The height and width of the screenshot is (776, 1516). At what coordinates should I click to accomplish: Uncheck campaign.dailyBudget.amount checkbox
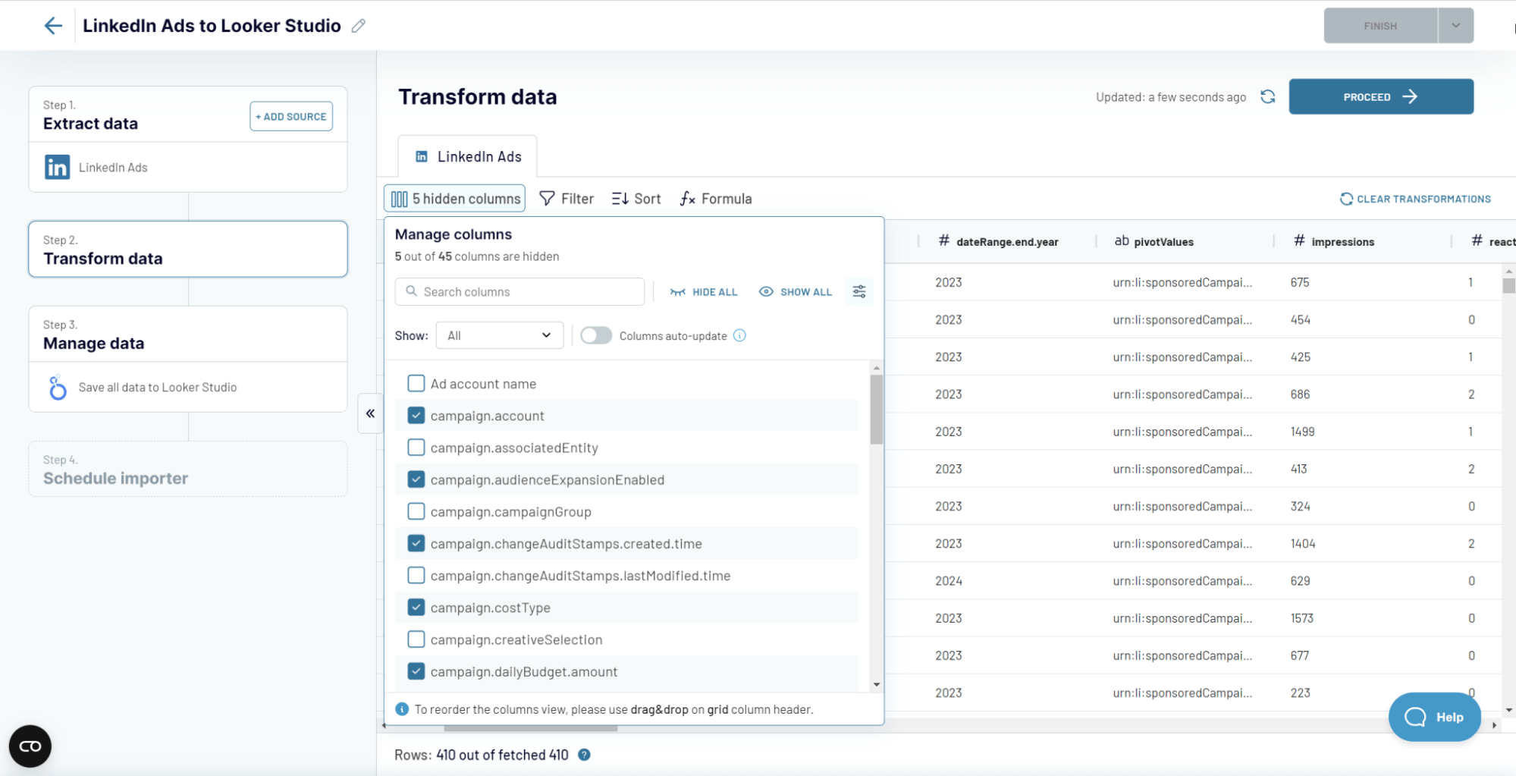pos(416,671)
